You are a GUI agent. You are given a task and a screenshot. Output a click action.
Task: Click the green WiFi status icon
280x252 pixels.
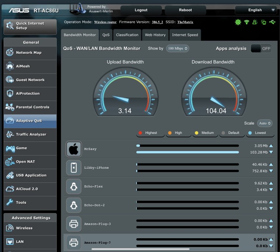point(247,22)
